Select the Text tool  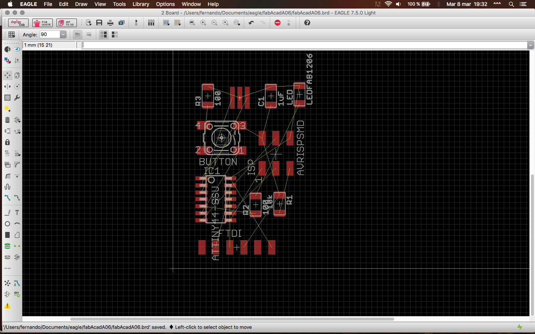point(17,213)
